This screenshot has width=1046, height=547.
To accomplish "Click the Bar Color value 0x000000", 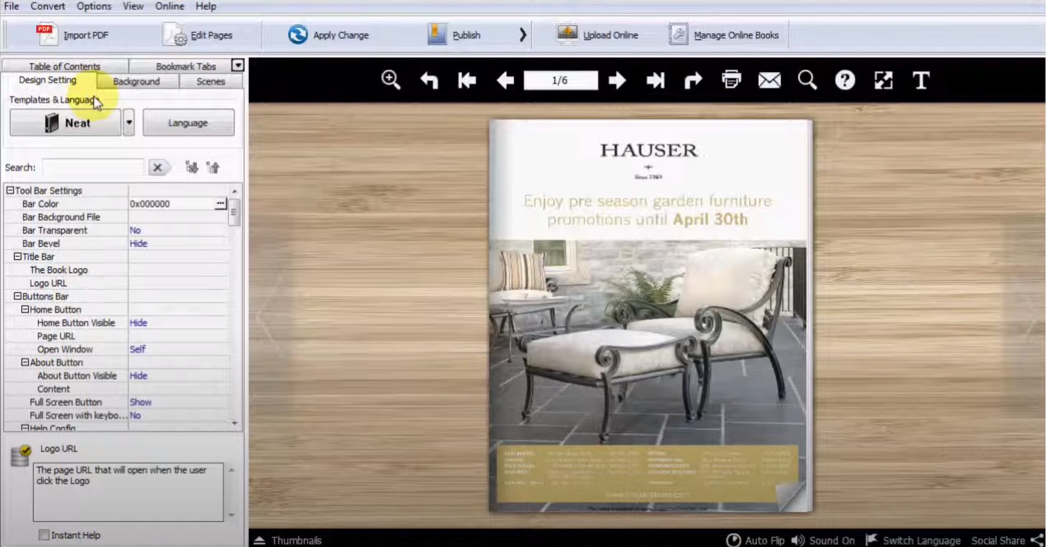I will coord(150,204).
